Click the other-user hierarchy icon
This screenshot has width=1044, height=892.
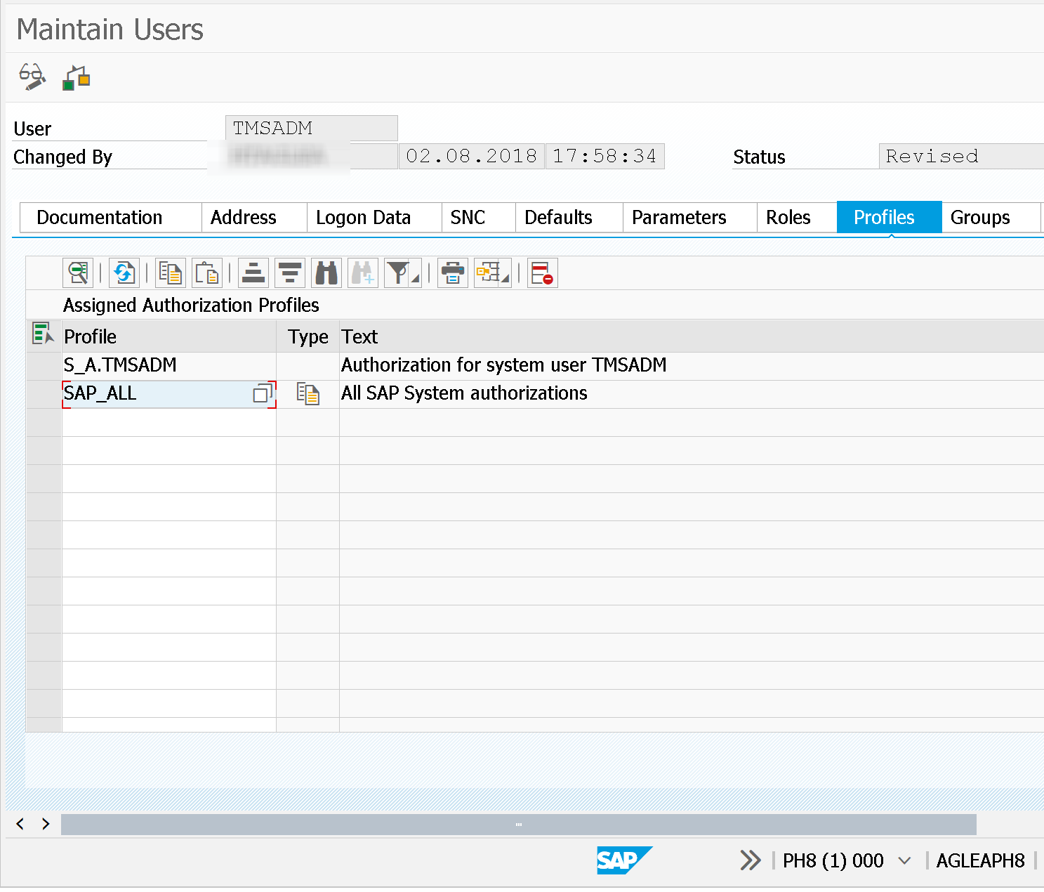coord(76,77)
